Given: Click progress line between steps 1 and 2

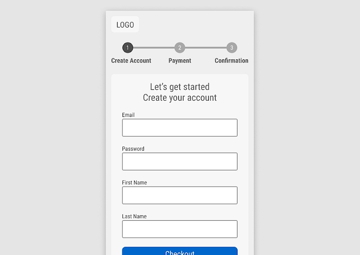Looking at the screenshot, I should pyautogui.click(x=153, y=48).
